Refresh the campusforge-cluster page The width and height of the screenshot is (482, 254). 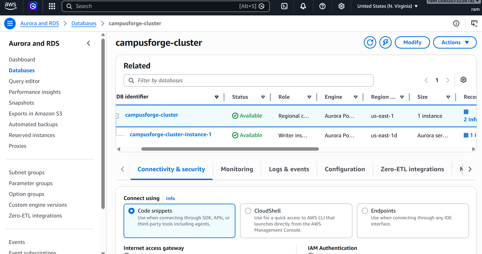[370, 42]
